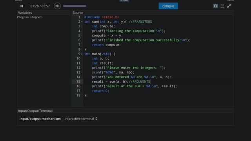Click the 'Program stopped.' message
The width and height of the screenshot is (251, 141).
tap(30, 17)
